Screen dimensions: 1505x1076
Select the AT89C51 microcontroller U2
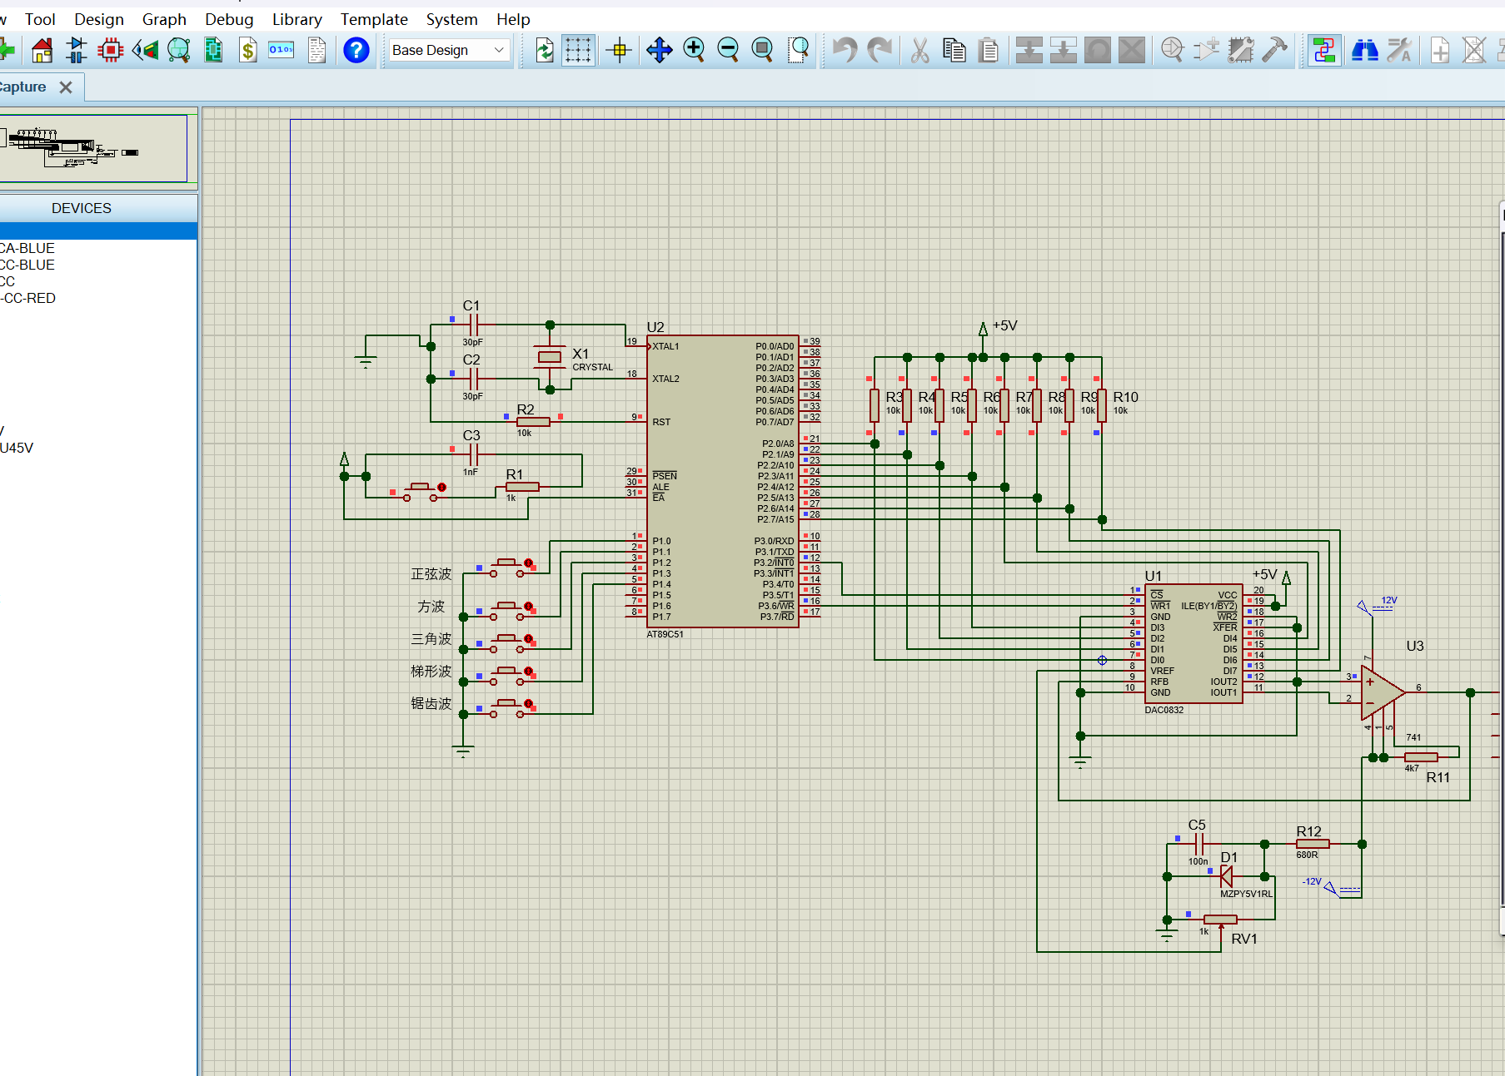tap(723, 481)
